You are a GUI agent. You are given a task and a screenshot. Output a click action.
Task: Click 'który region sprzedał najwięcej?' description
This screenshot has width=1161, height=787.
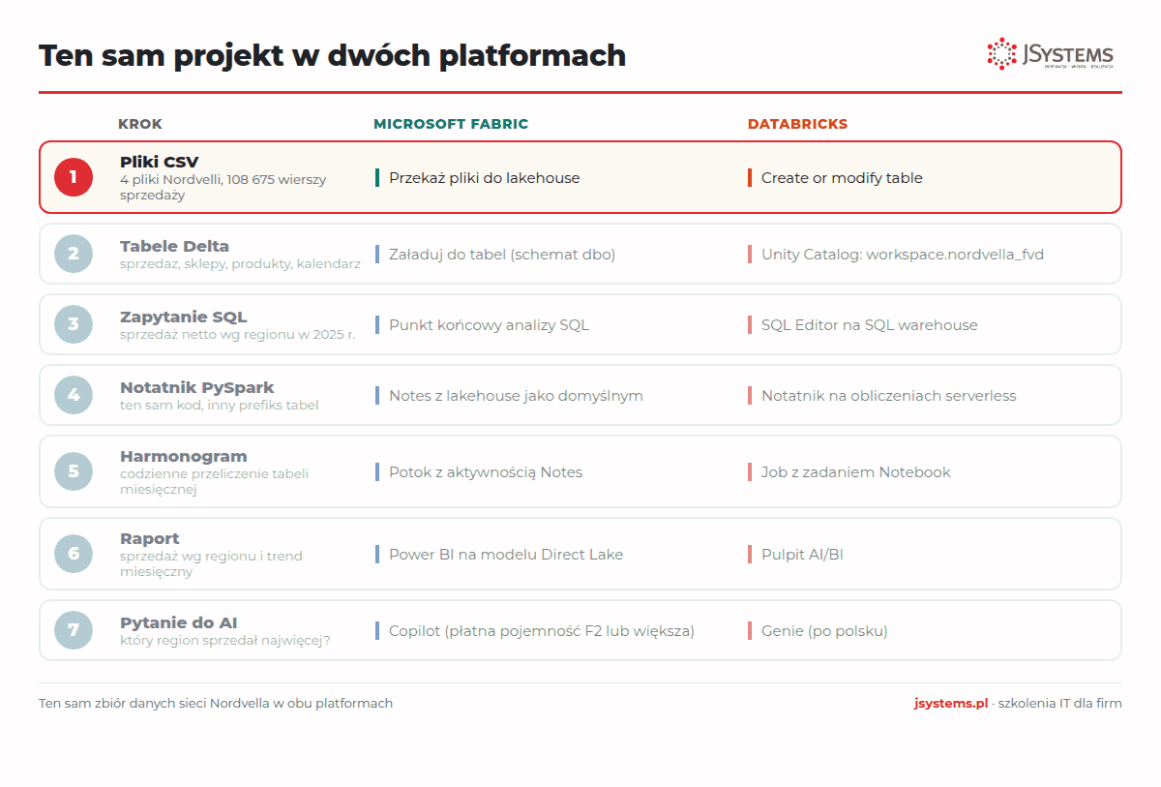pos(224,640)
